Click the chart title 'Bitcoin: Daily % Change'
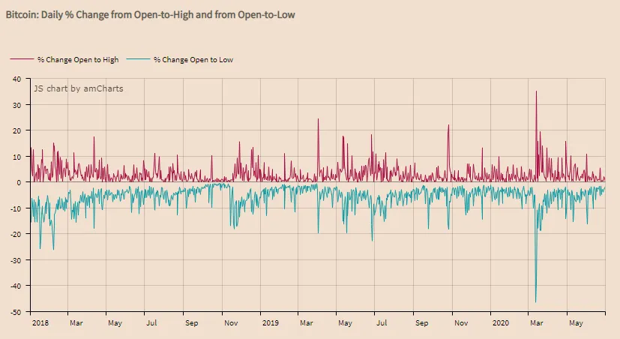Image resolution: width=620 pixels, height=339 pixels. (x=150, y=15)
